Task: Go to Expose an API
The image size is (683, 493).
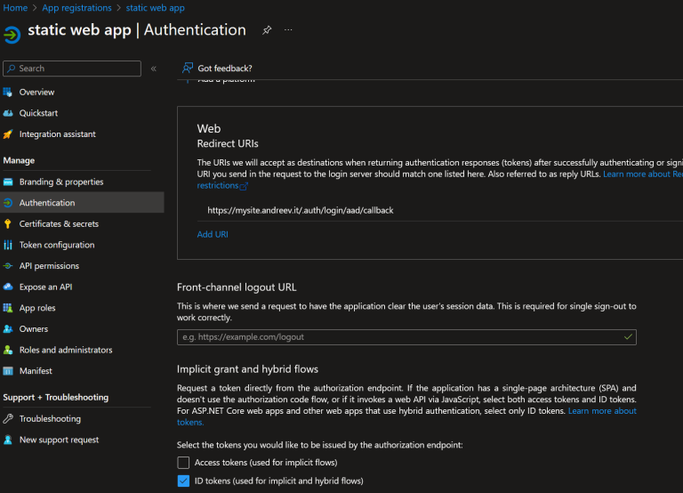Action: [45, 287]
